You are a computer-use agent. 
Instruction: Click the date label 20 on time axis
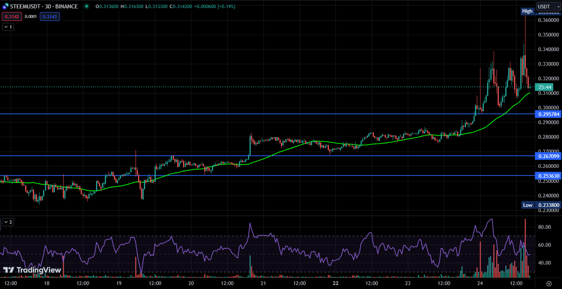(x=191, y=283)
